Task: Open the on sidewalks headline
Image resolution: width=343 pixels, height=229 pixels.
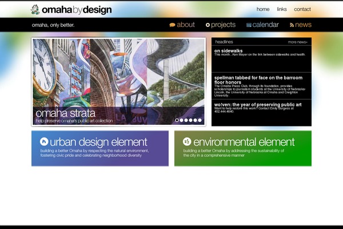Action: [x=228, y=50]
